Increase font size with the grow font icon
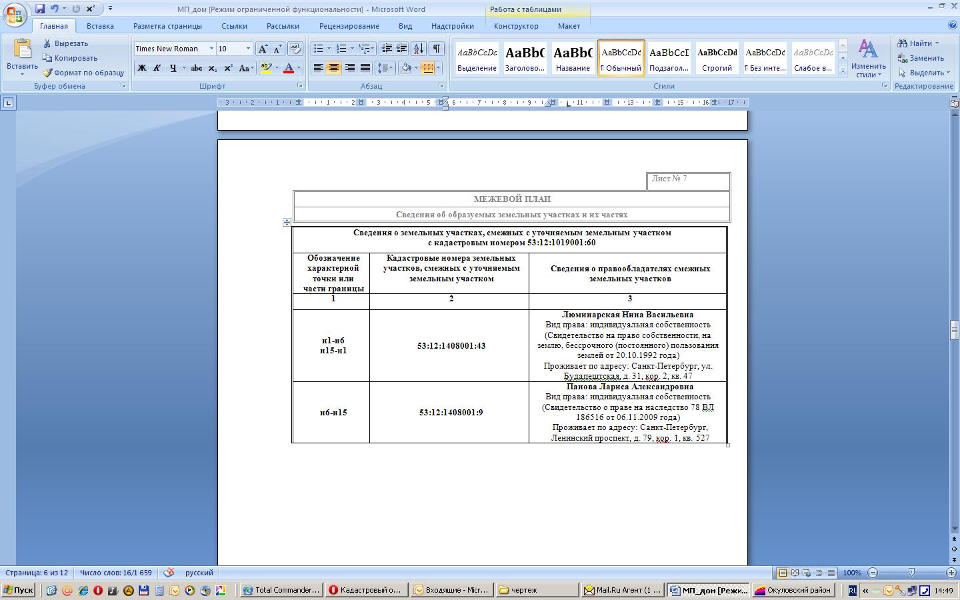 pos(263,49)
